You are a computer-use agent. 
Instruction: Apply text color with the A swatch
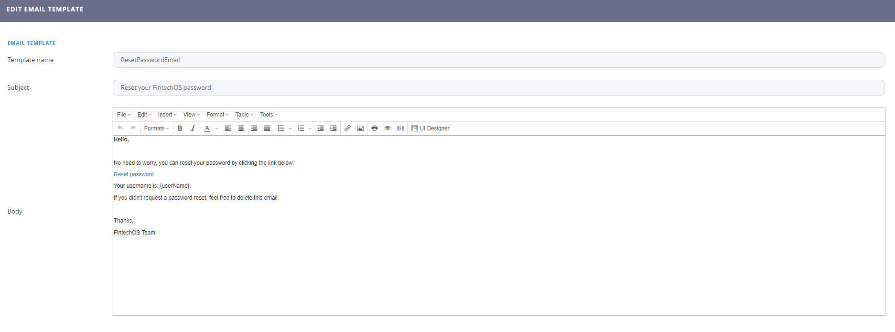[207, 128]
